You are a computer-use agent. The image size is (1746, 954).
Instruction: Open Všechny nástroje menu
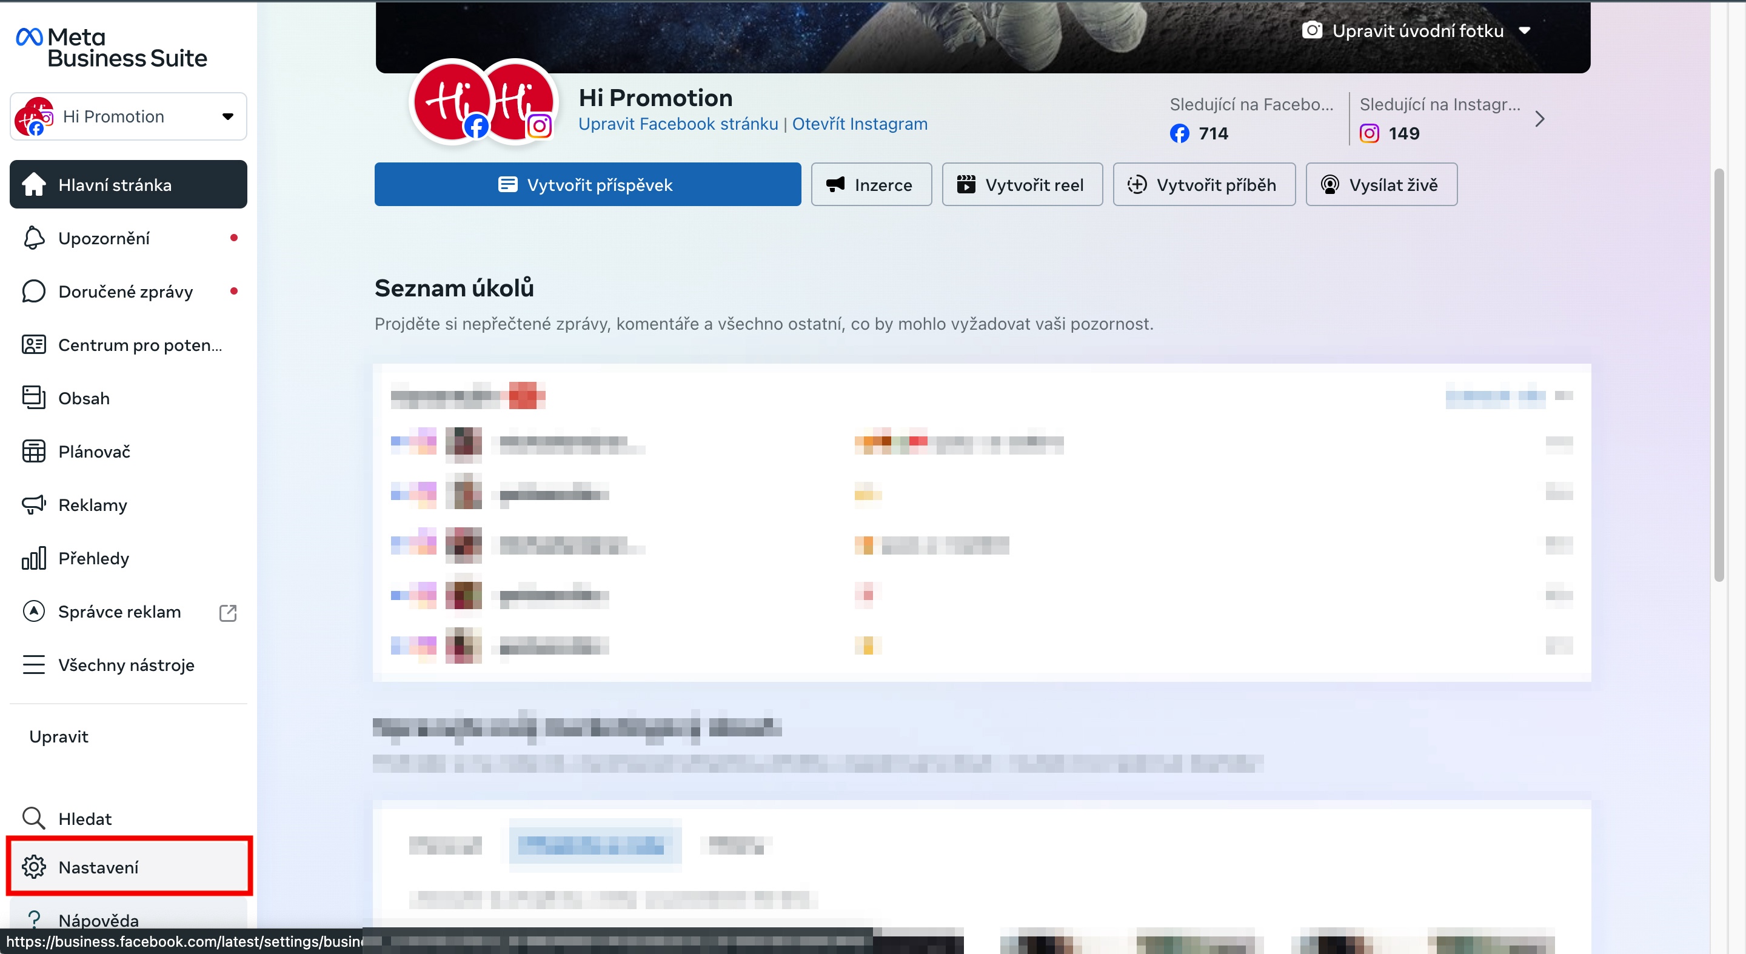coord(129,665)
